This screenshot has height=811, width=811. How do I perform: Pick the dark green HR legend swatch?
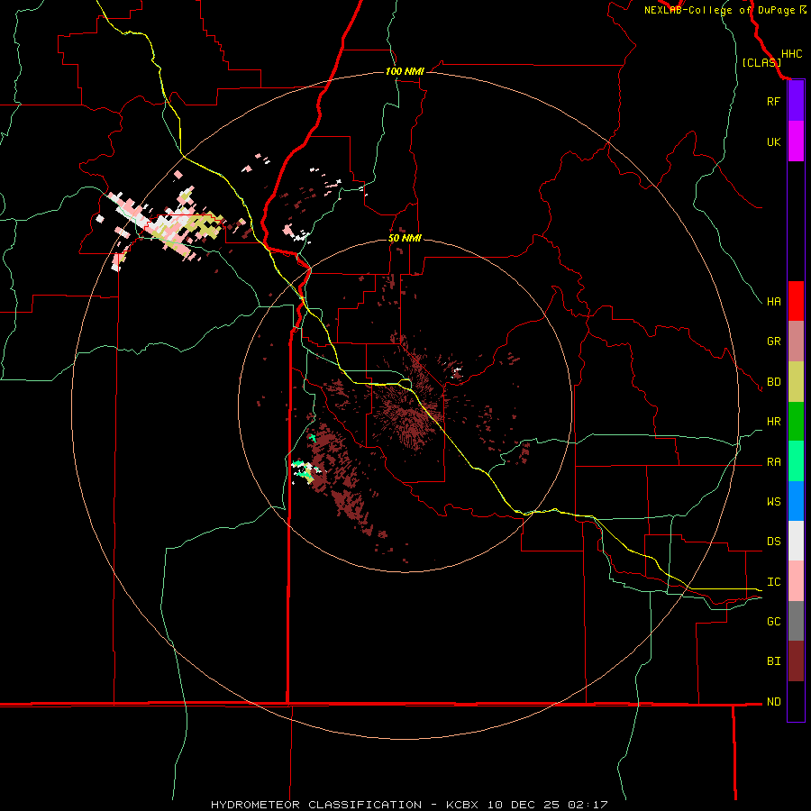coord(796,422)
